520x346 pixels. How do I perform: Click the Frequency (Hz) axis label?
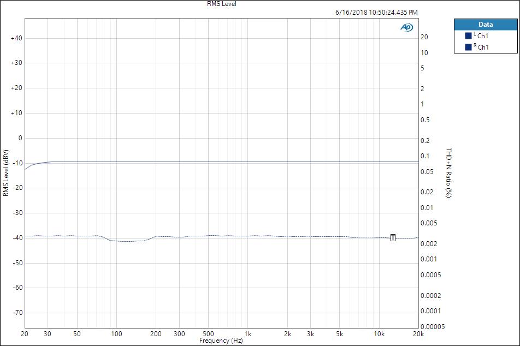pos(221,341)
